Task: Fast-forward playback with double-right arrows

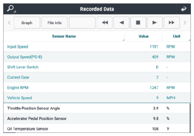Action: 172,23
